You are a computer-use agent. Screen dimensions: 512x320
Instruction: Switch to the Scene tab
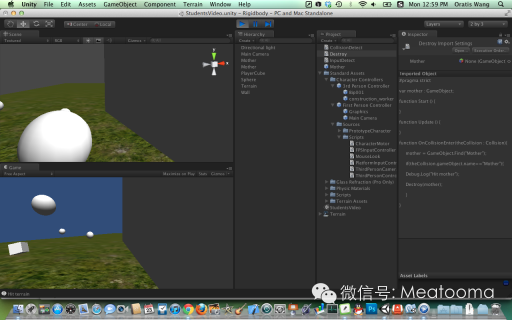19,34
